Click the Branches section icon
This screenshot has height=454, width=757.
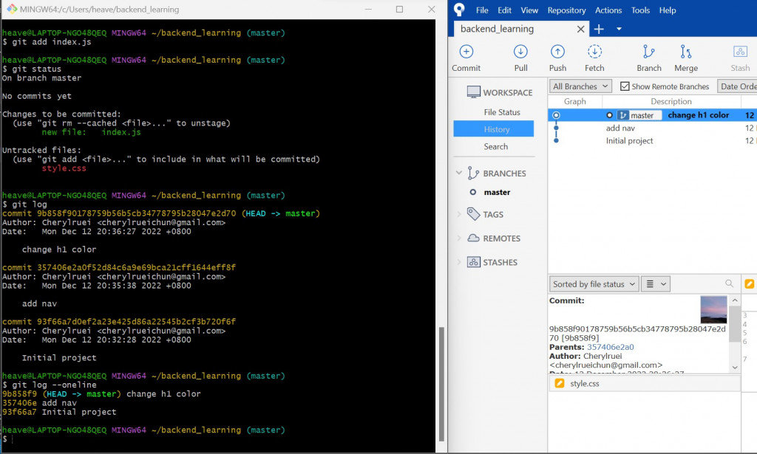[x=473, y=173]
